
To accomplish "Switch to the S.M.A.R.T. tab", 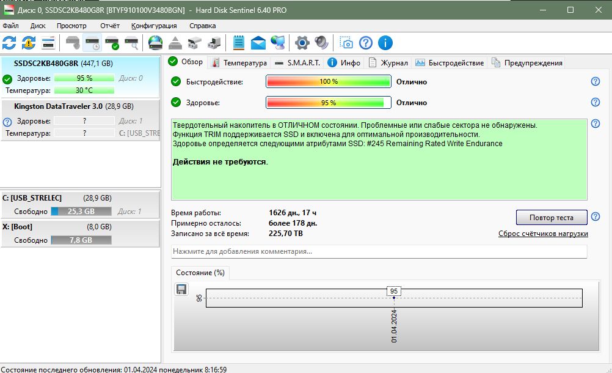I will (297, 63).
